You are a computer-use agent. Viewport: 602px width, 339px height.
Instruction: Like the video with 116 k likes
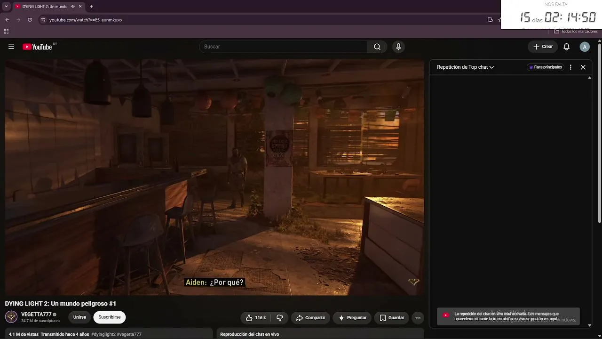(256, 318)
